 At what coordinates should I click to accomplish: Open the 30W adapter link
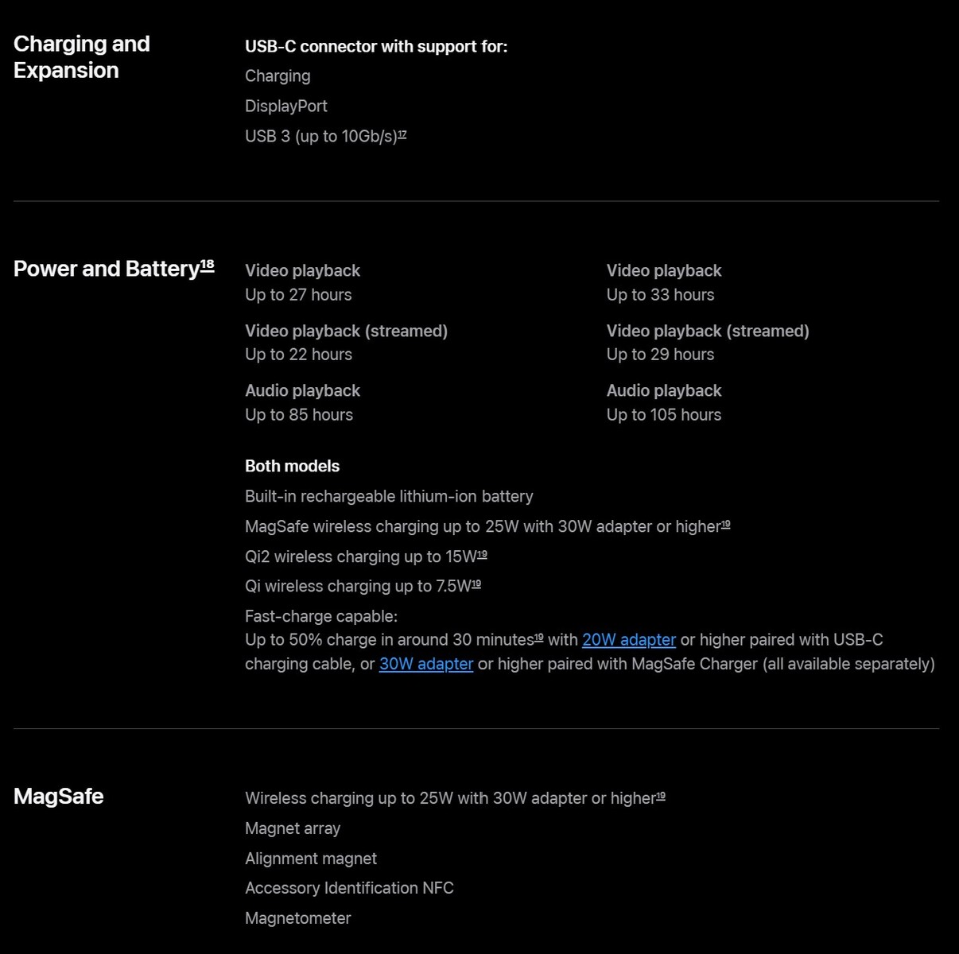(x=425, y=664)
